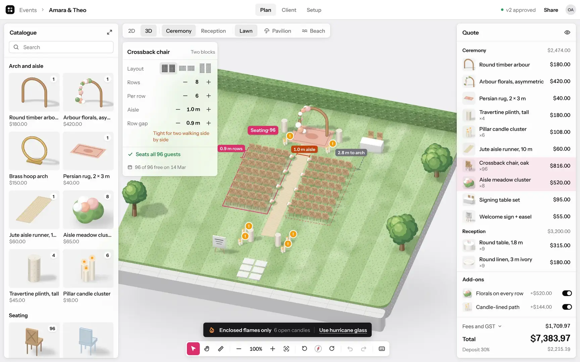The width and height of the screenshot is (580, 362).
Task: Select Reception scene
Action: 213,31
